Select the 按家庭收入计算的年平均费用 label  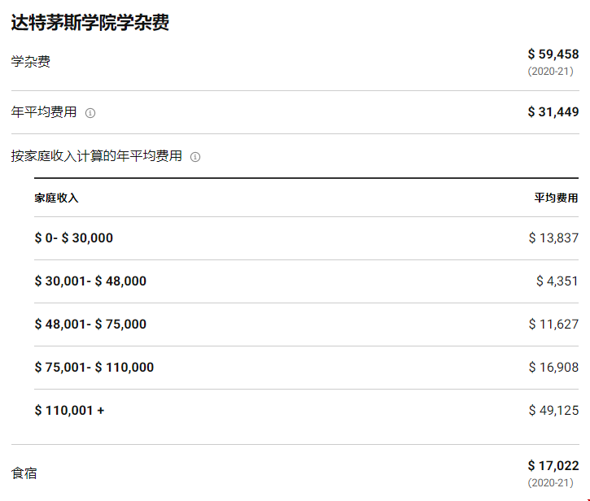96,156
